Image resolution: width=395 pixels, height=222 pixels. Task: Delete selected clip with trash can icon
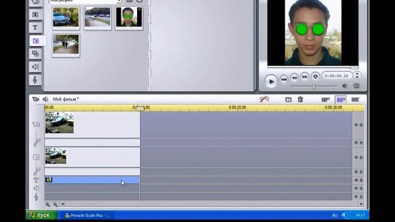coord(301,99)
